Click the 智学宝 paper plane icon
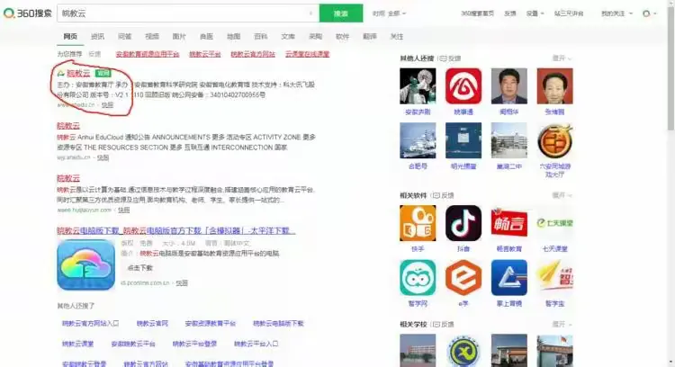 555,278
